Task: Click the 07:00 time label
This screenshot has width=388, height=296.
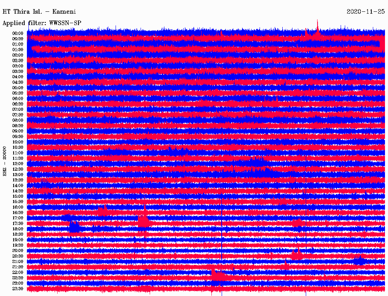Action: click(18, 109)
